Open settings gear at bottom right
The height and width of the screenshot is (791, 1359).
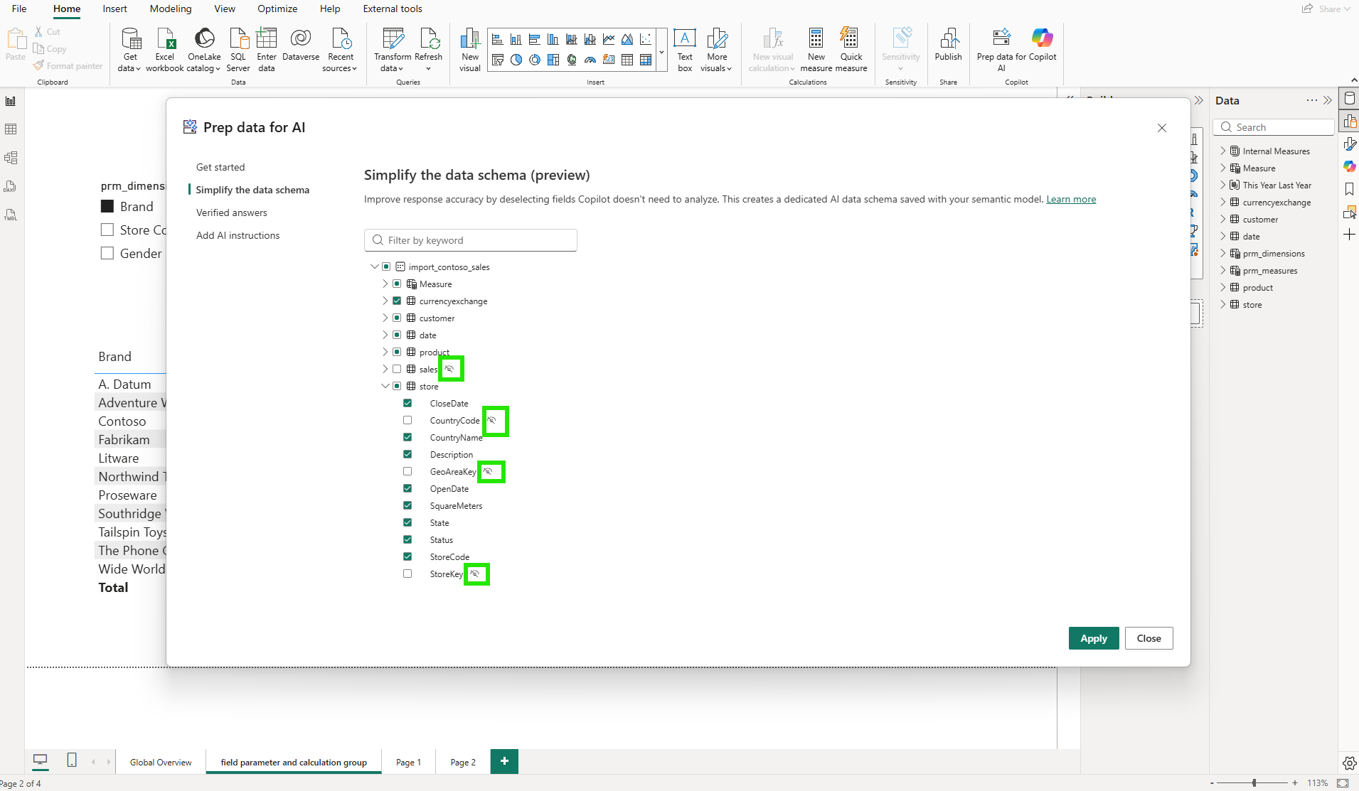click(x=1349, y=763)
